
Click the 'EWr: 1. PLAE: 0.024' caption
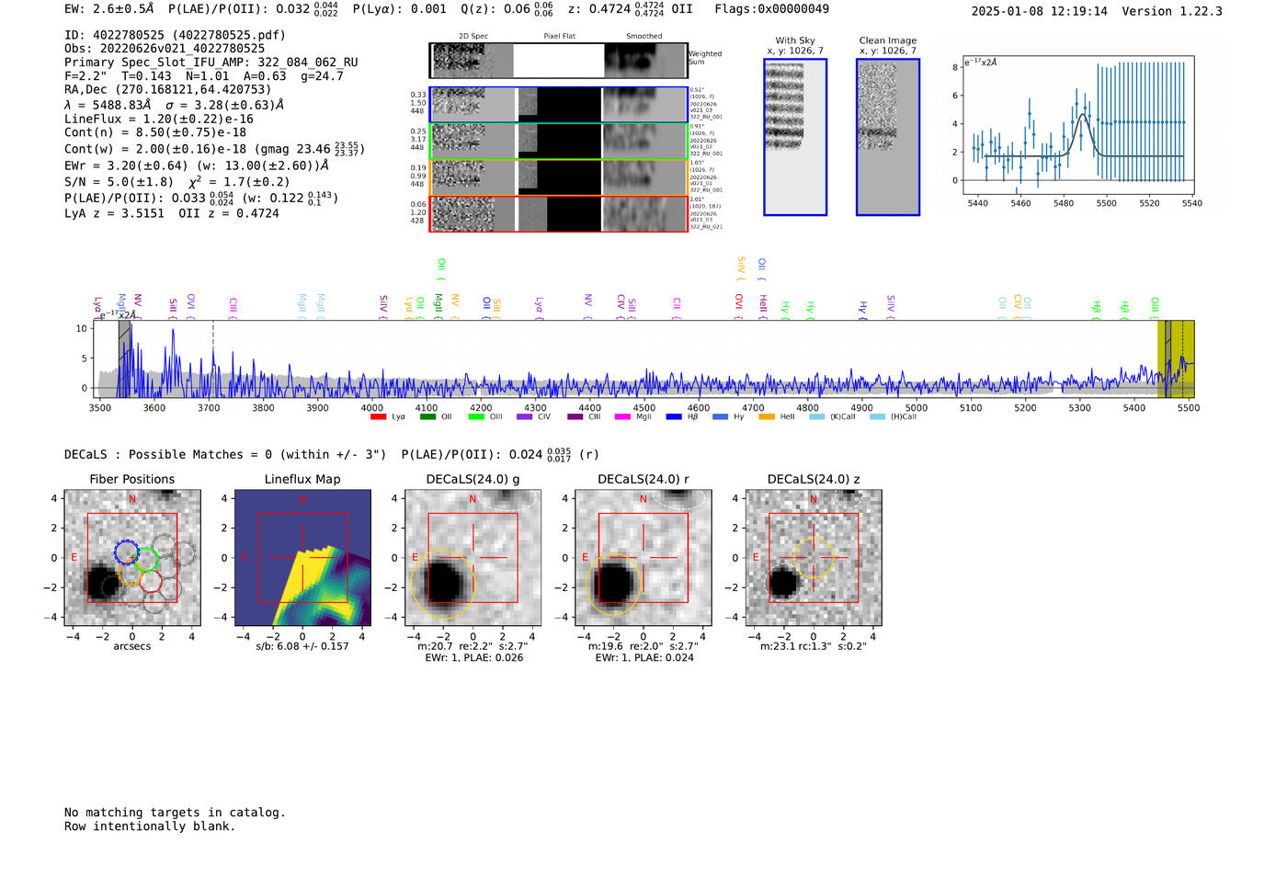(x=643, y=658)
